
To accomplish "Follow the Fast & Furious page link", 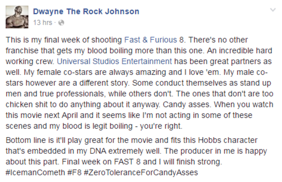I will 151,40.
